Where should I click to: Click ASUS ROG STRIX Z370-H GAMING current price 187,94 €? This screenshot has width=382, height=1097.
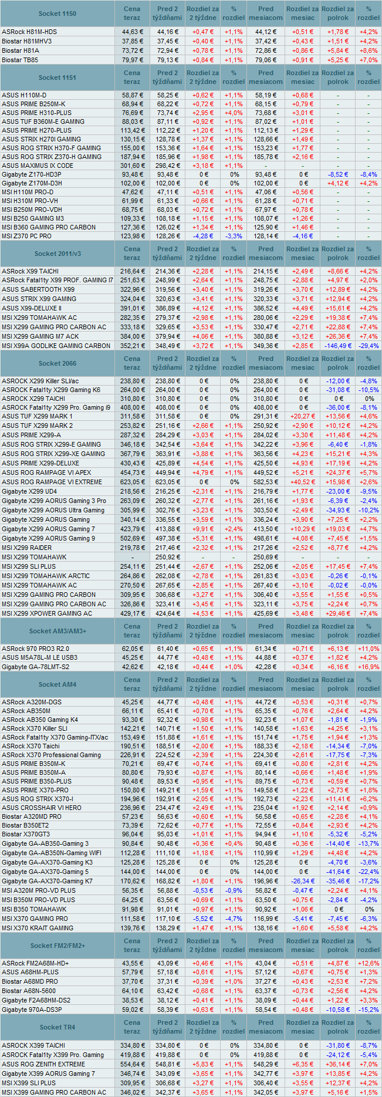[x=132, y=157]
